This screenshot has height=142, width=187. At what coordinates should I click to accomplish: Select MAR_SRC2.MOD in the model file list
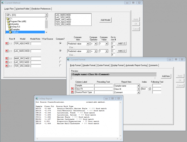tap(64, 19)
